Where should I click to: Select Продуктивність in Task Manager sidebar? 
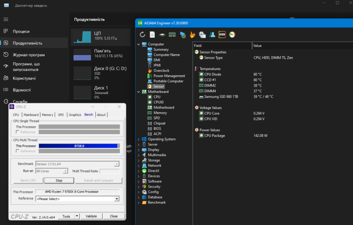tap(34, 43)
